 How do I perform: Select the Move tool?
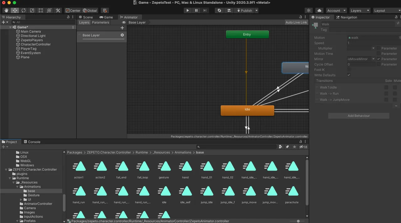15,10
